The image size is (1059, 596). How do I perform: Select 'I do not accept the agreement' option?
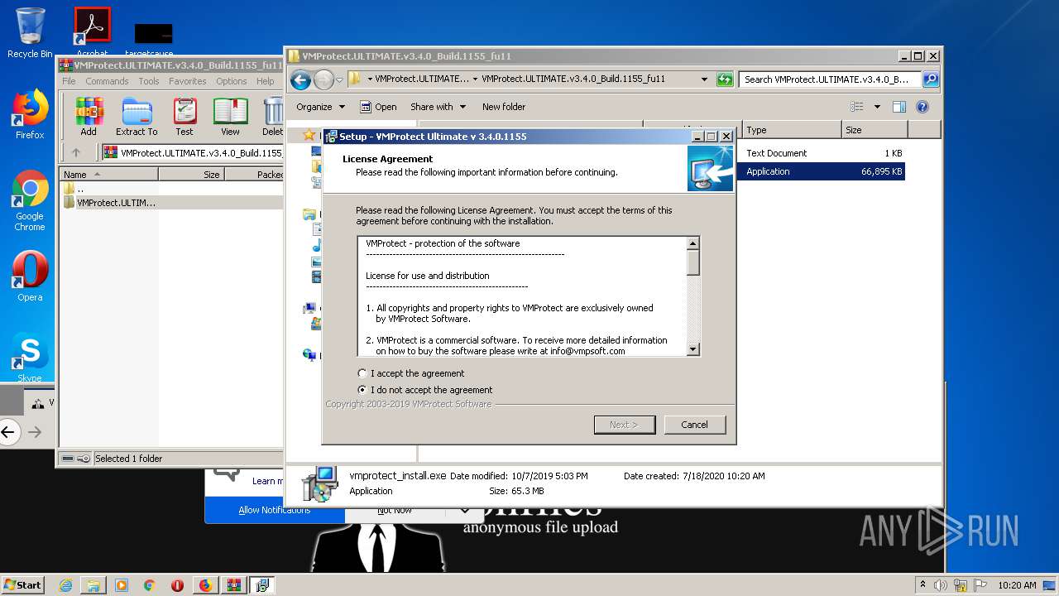click(362, 390)
